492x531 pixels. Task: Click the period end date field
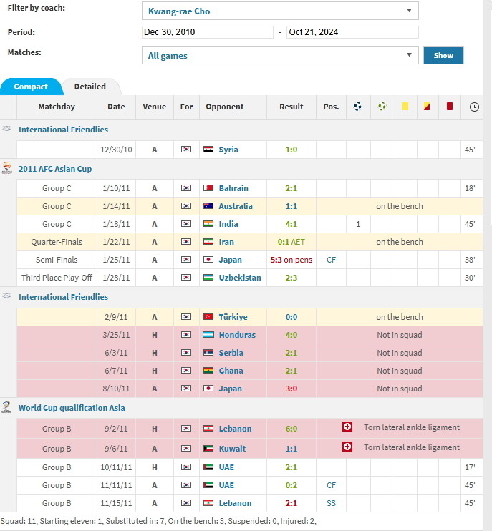pos(352,32)
